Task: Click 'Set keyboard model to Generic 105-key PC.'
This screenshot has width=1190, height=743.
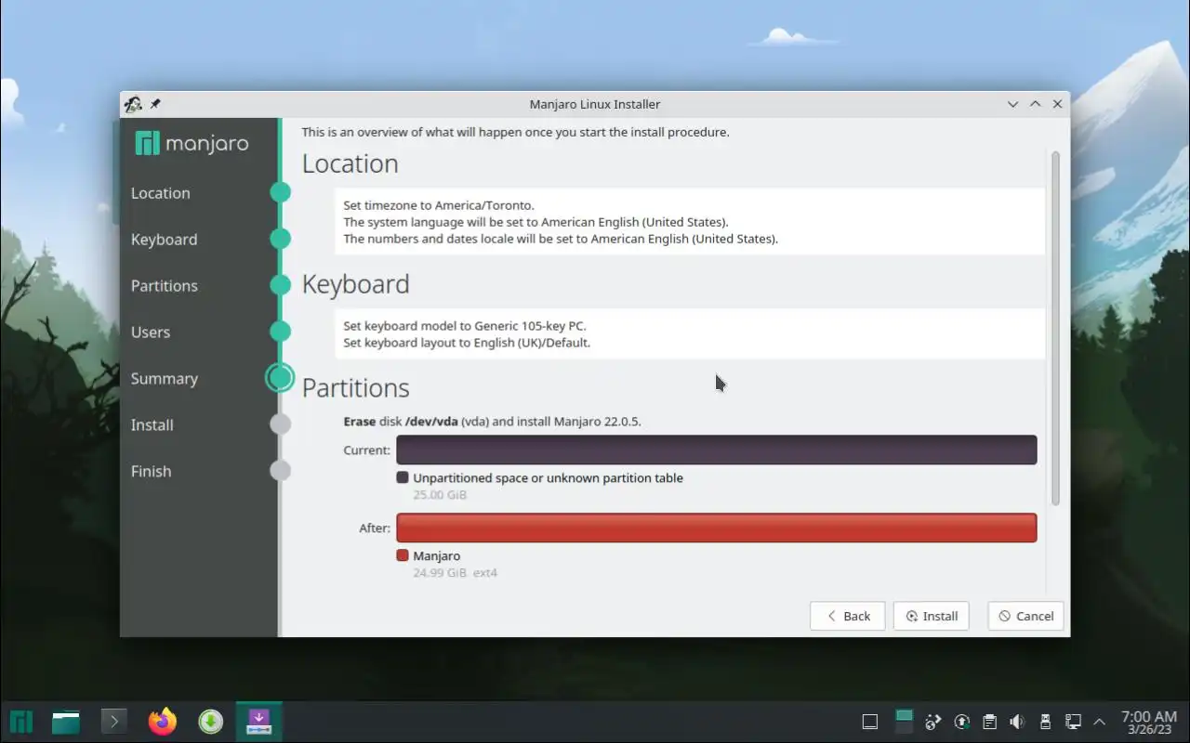Action: (465, 326)
